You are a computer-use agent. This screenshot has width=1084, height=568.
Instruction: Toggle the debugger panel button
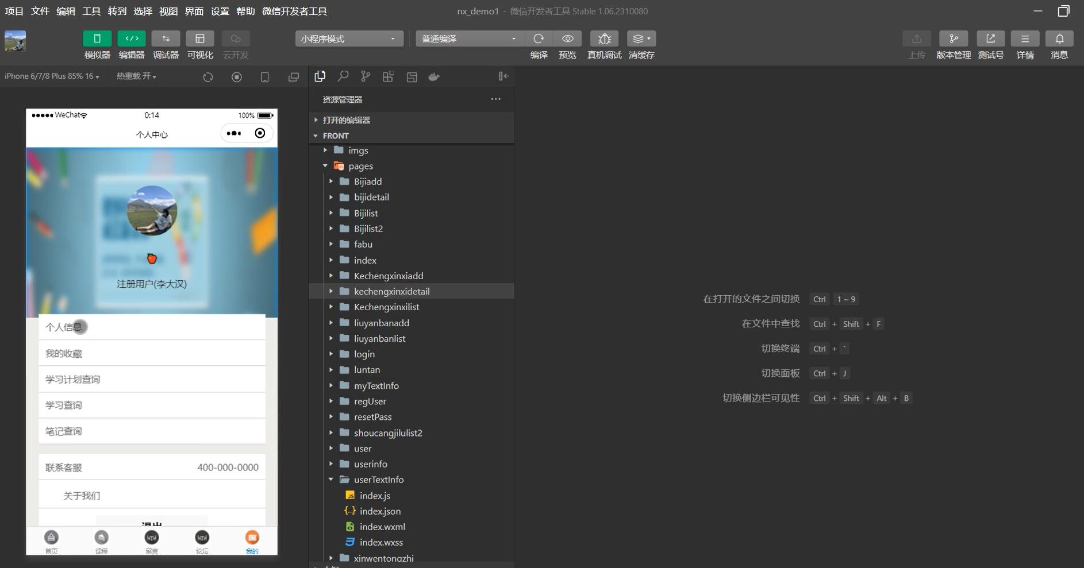166,38
